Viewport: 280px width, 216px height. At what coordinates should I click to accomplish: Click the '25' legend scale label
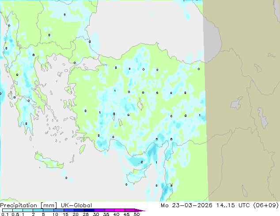tap(86, 214)
